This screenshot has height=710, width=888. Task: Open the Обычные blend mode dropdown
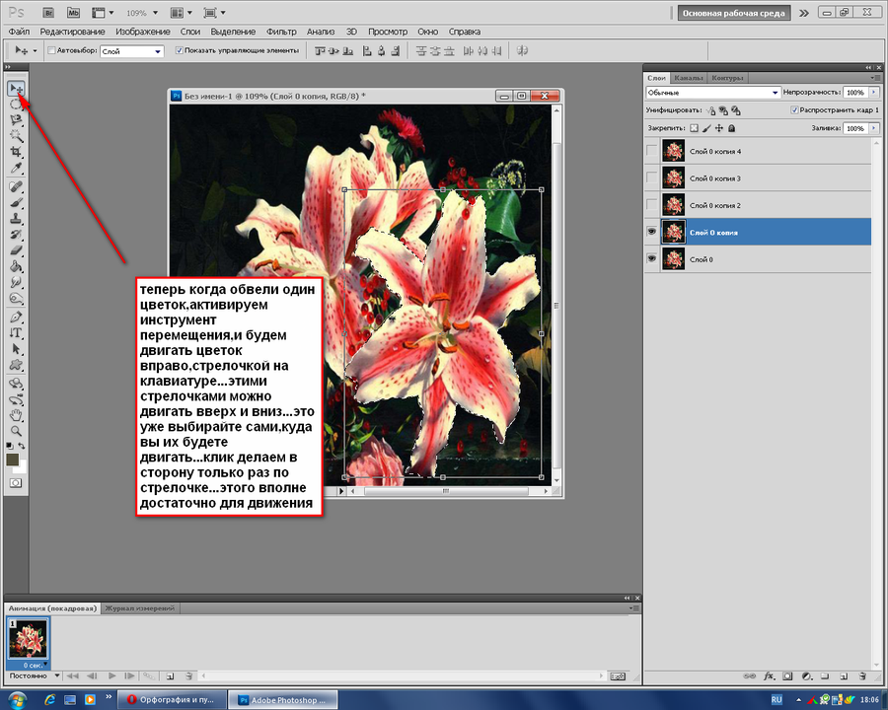(712, 93)
